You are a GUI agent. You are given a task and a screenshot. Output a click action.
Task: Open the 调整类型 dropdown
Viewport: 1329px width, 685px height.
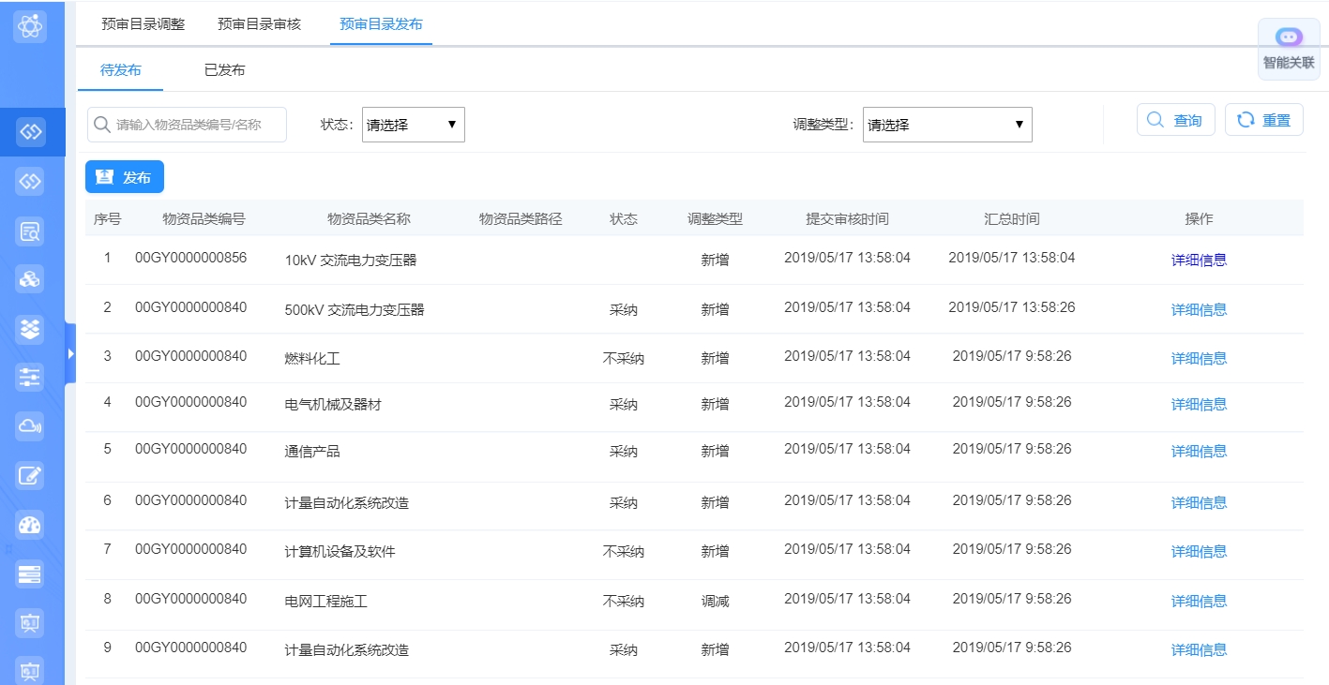(x=947, y=125)
